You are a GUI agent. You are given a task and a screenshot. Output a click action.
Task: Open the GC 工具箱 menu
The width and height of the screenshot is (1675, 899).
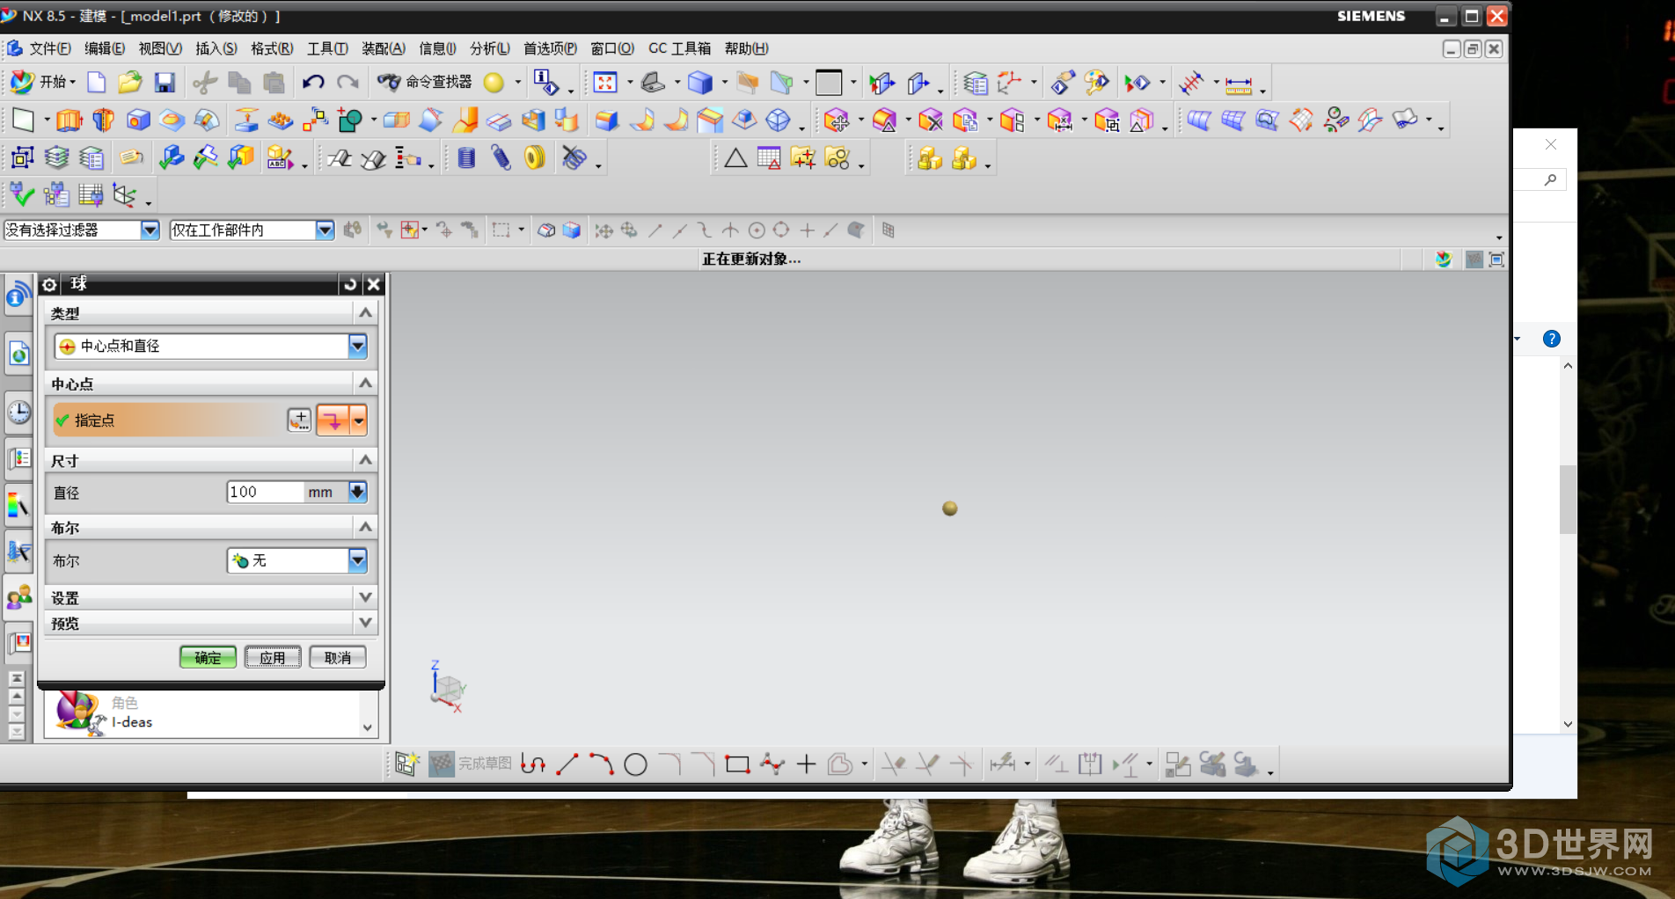[x=679, y=48]
